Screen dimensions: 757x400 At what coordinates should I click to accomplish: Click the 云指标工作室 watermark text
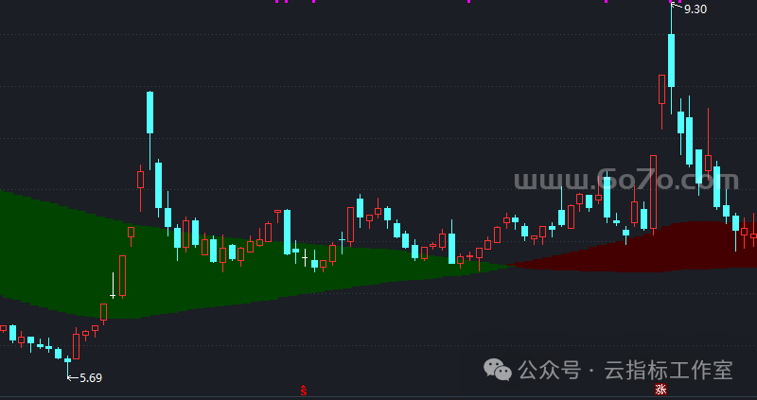[x=668, y=370]
